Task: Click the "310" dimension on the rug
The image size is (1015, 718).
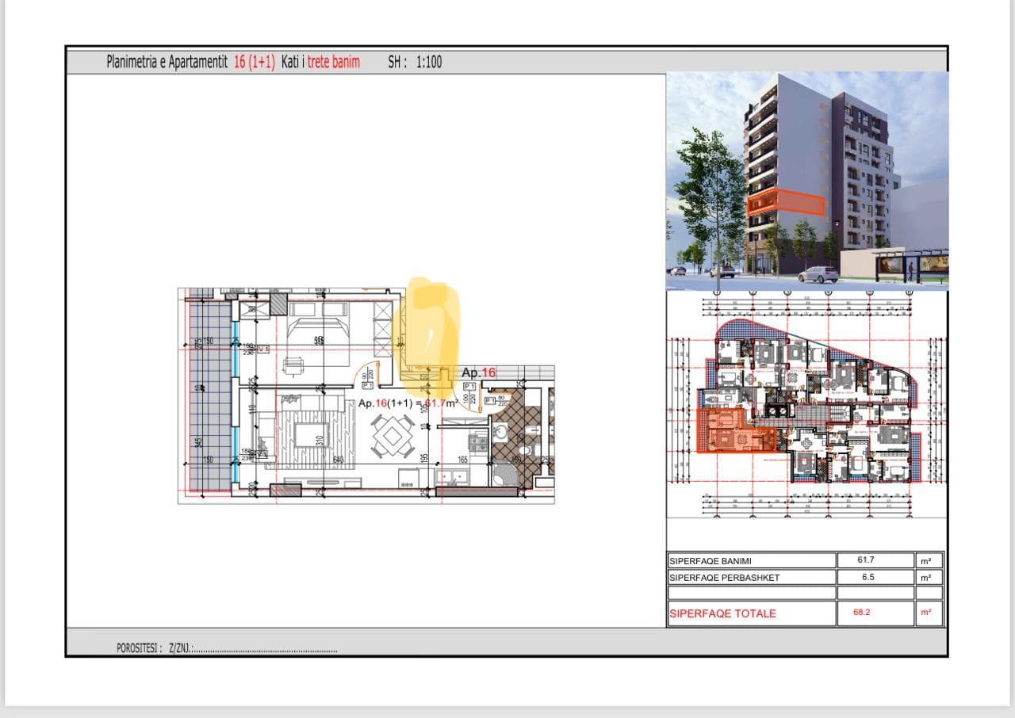Action: pyautogui.click(x=320, y=441)
